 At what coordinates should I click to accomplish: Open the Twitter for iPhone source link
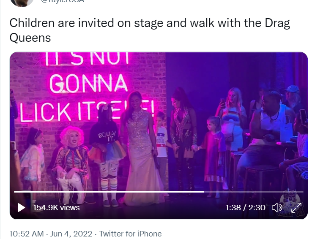pyautogui.click(x=130, y=234)
